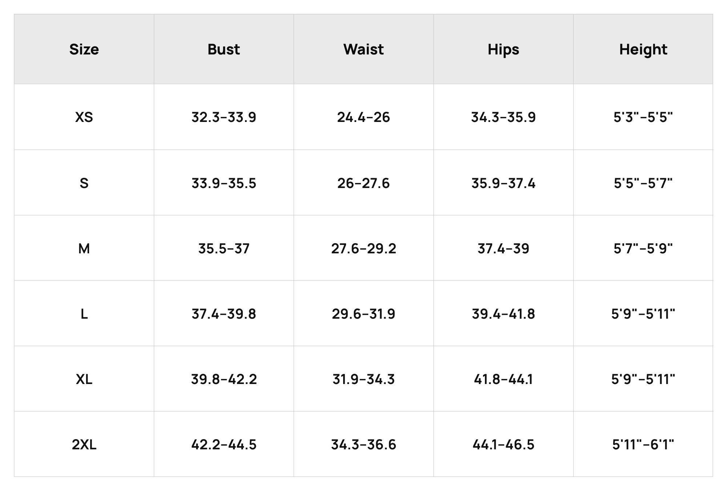Viewport: 727px width, 490px height.
Task: Select the XS size row label
Action: pos(84,117)
